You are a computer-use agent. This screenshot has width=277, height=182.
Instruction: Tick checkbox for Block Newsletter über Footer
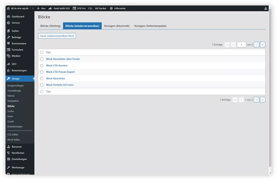(42, 59)
